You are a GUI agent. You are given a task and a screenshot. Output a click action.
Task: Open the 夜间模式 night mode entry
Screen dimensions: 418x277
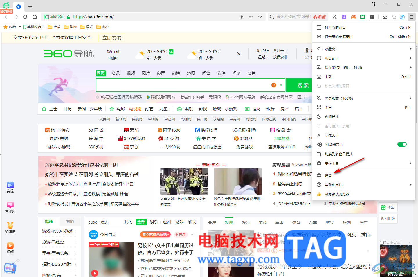(x=364, y=117)
